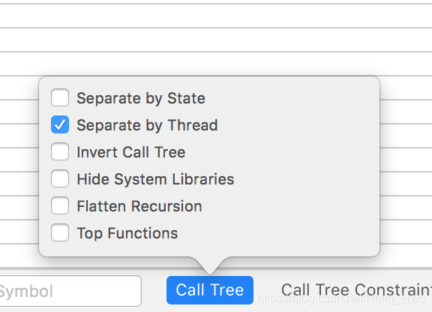Click the popover's pointer arrow above Call Tree
Viewport: 432px width, 312px height.
pyautogui.click(x=210, y=265)
